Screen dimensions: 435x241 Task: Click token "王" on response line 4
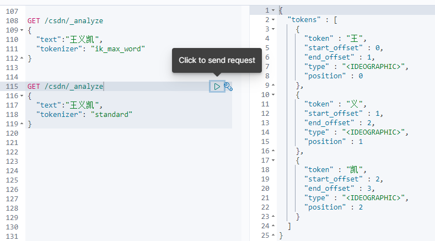[x=355, y=38]
